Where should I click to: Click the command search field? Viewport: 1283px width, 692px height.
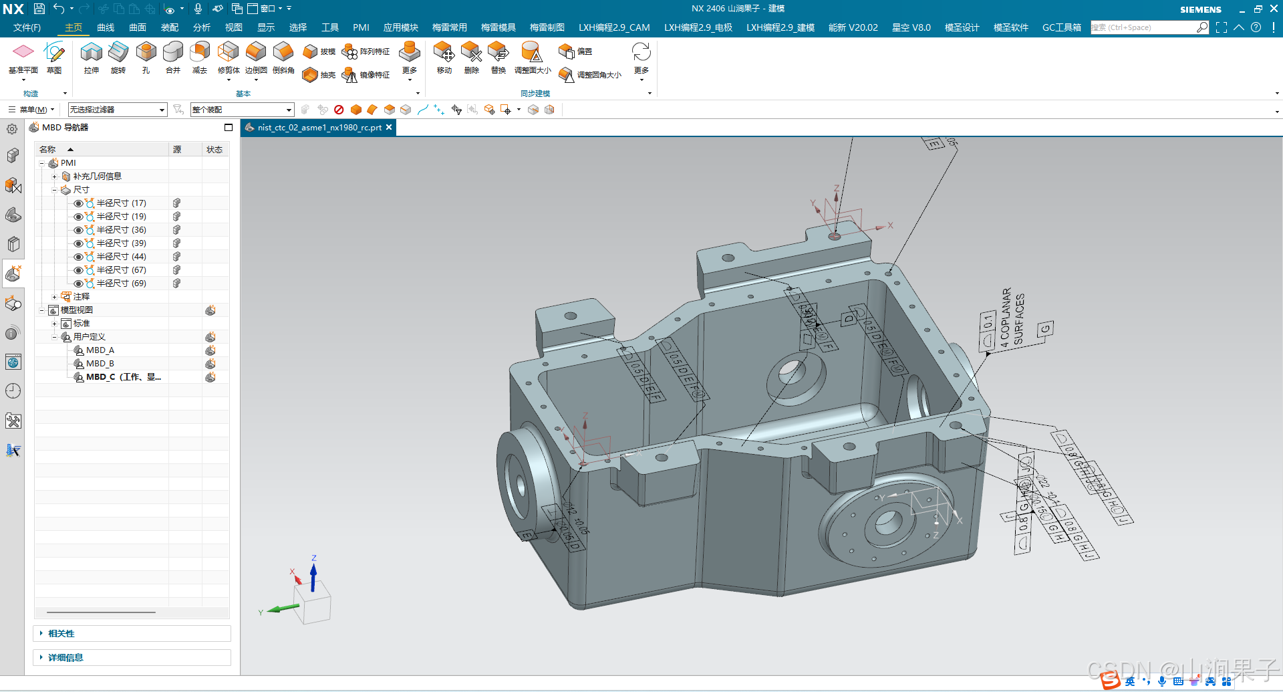tap(1144, 27)
